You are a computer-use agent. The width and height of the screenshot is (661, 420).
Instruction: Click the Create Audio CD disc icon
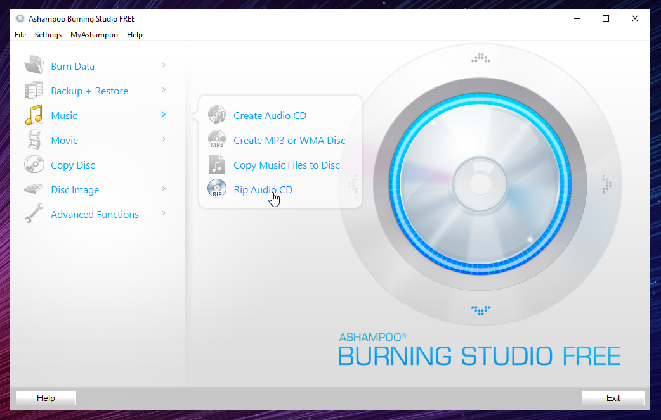217,115
